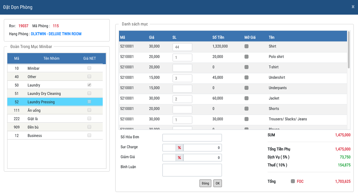
Task: Click the Số Tiền column header
Action: pos(218,37)
